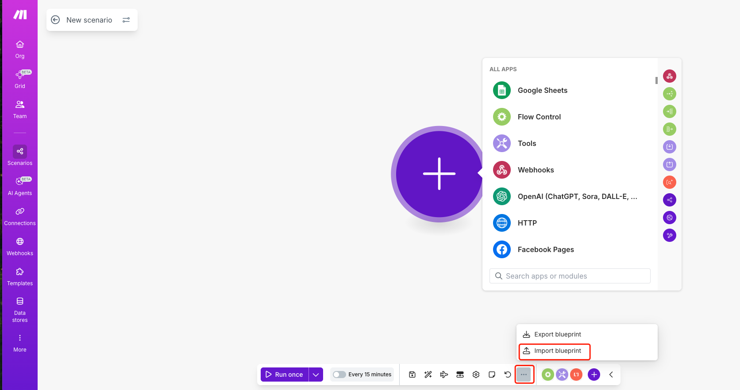
Task: Click the Search apps or modules field
Action: pos(570,276)
